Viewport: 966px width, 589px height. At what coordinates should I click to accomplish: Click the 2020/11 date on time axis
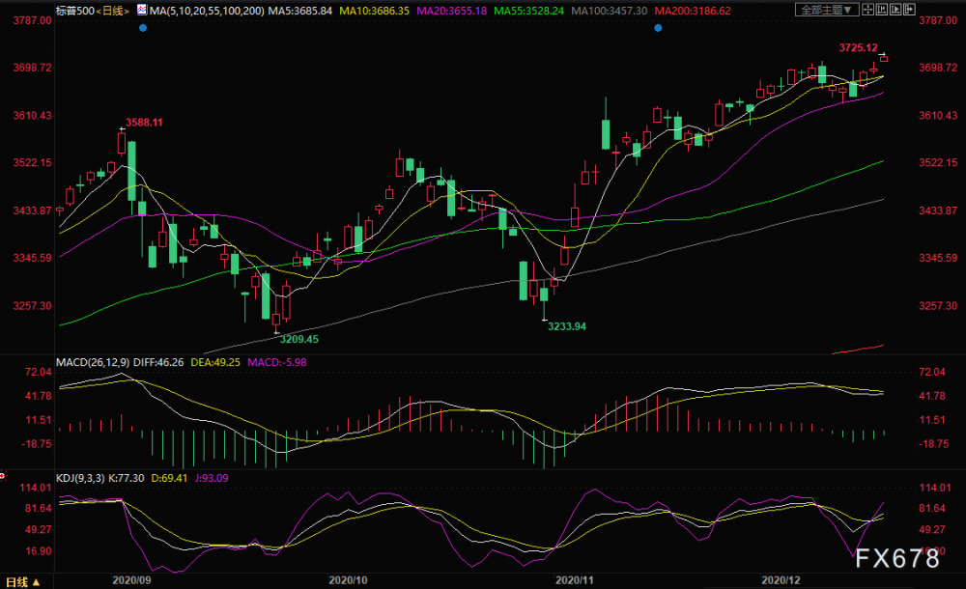coord(575,579)
